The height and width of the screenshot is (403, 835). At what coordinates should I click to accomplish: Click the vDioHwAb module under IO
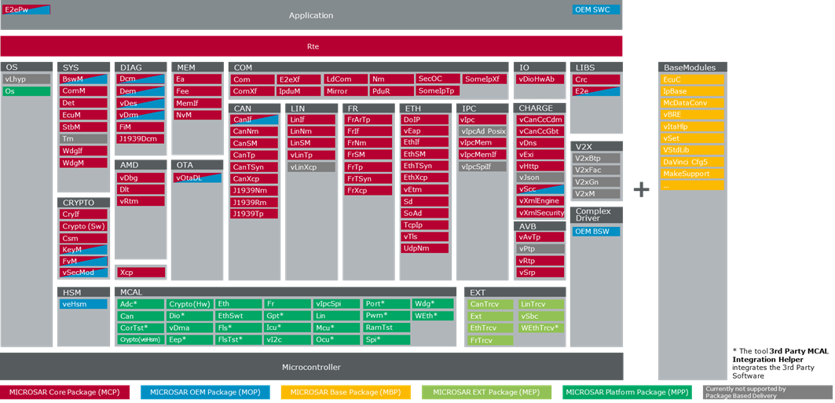coord(540,79)
